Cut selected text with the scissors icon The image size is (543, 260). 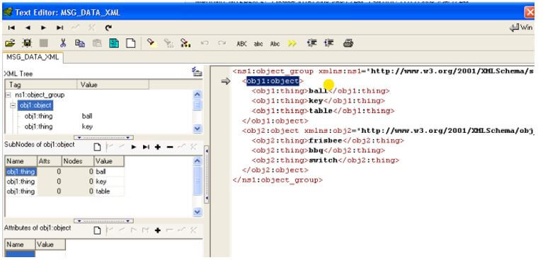[x=63, y=43]
